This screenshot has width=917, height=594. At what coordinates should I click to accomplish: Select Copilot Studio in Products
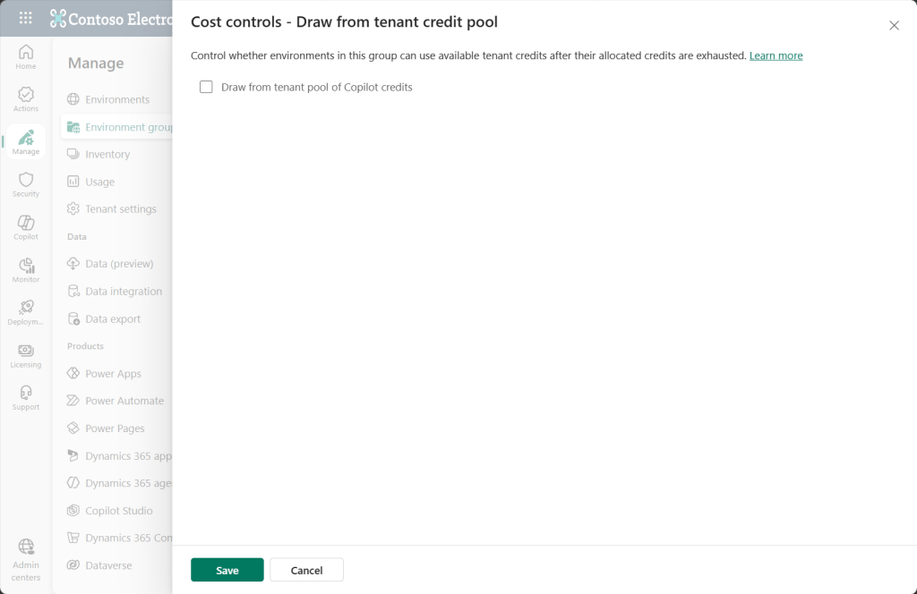click(x=117, y=511)
